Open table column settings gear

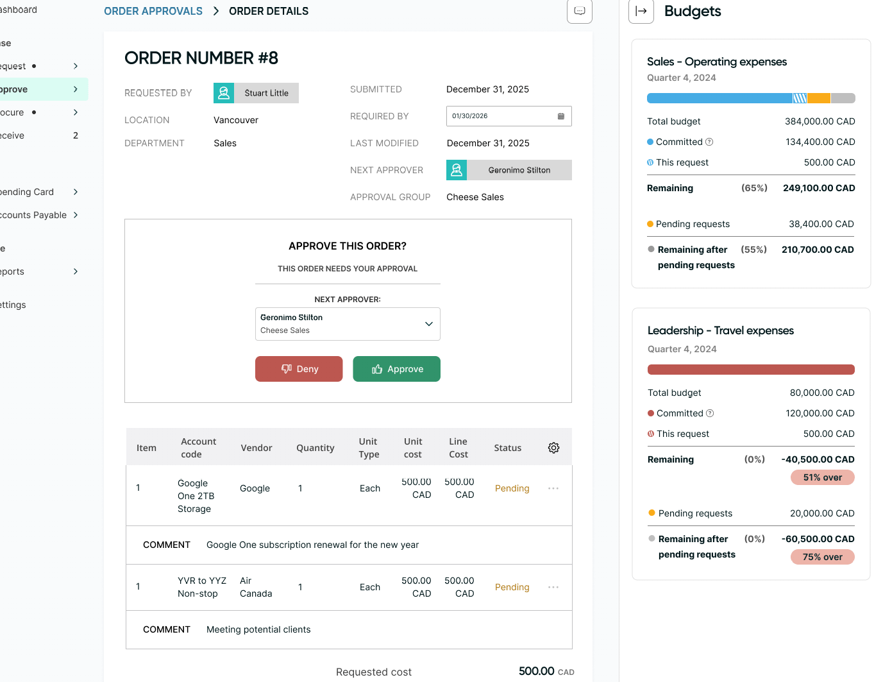[553, 448]
